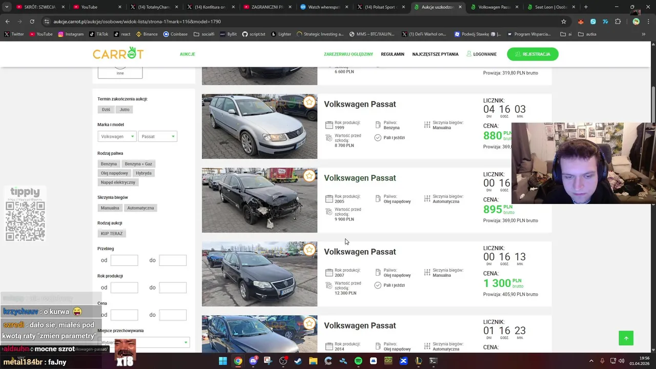Toggle the Olej napędowy fuel filter
Screen dimensions: 656x369
click(114, 173)
